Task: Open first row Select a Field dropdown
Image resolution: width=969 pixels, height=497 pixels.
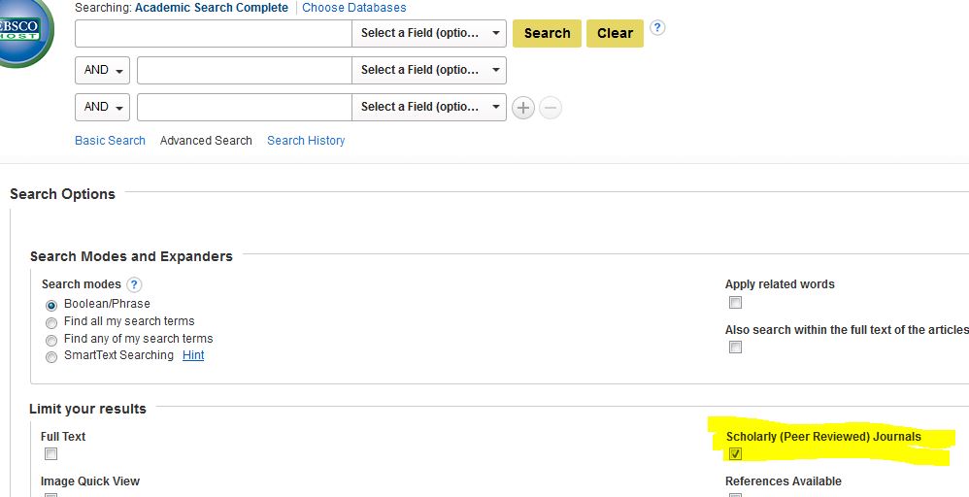Action: point(429,33)
